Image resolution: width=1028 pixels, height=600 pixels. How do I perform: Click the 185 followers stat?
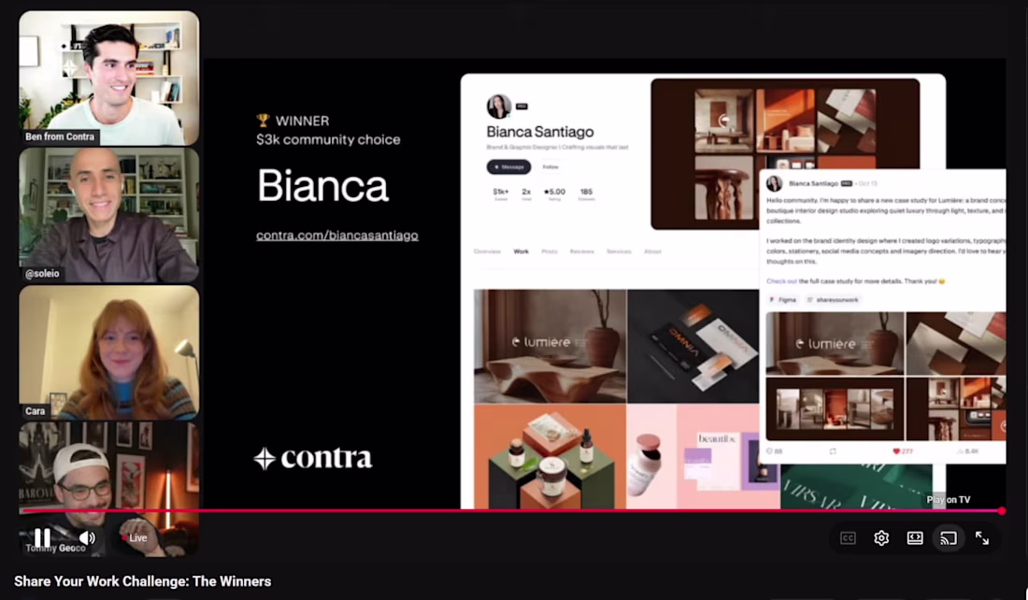click(586, 194)
